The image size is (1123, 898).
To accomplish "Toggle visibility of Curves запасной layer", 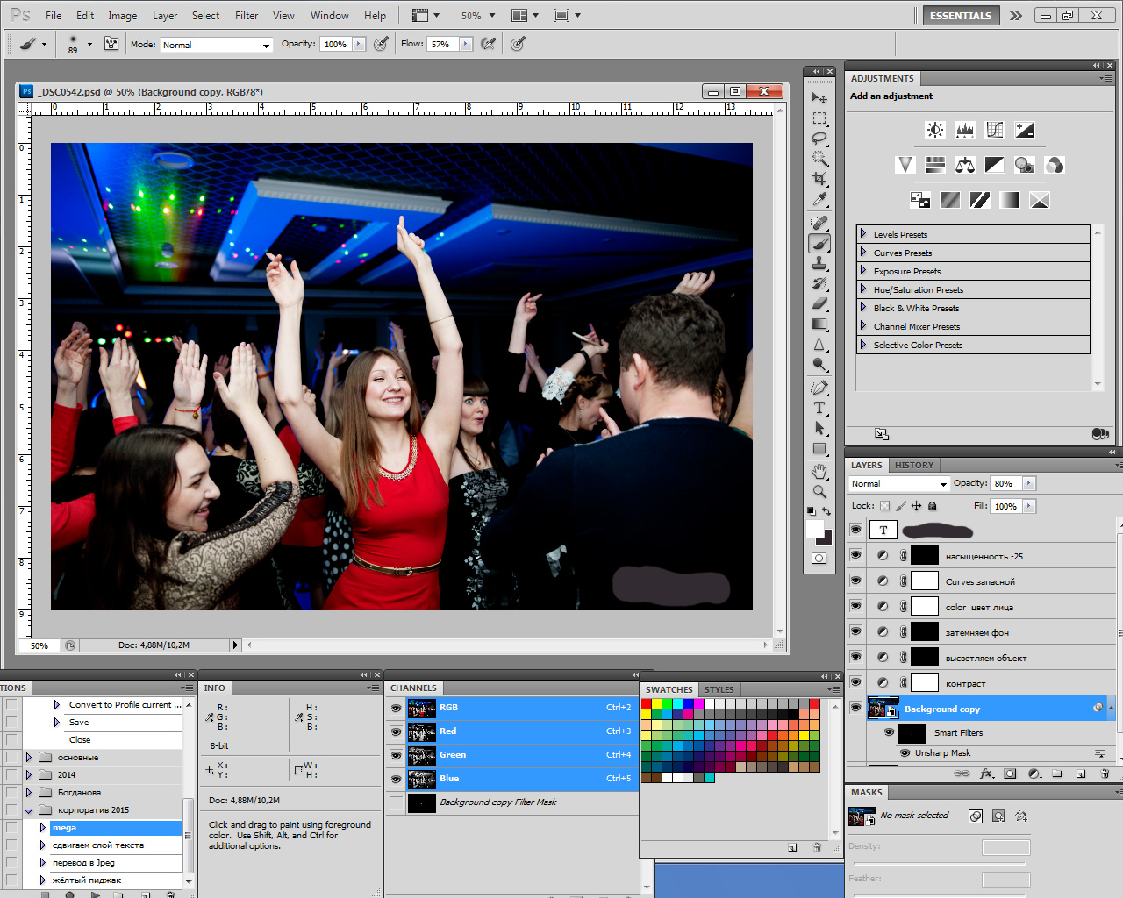I will [855, 581].
